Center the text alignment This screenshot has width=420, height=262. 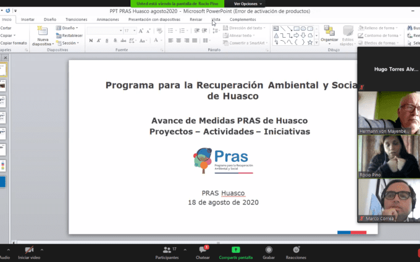click(178, 40)
